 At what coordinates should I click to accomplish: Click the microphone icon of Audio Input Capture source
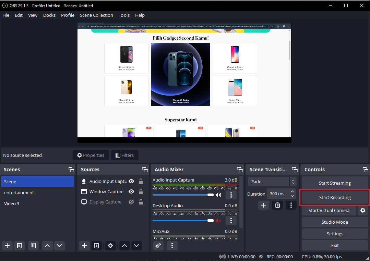[84, 181]
